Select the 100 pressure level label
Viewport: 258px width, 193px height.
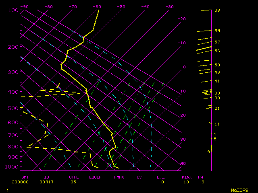click(x=13, y=10)
